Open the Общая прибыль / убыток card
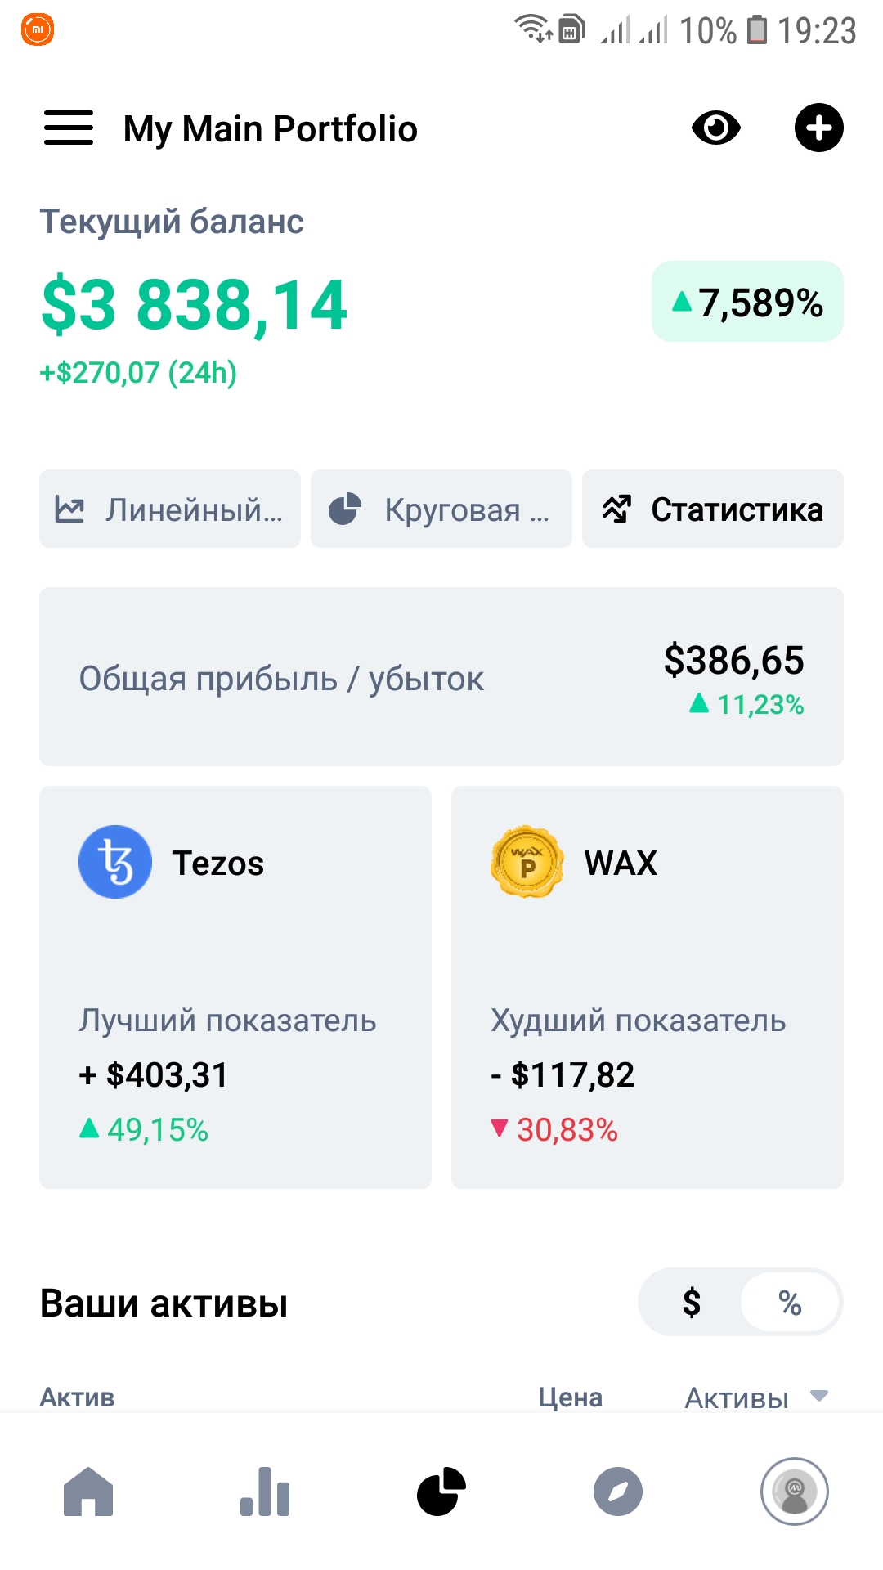Screen dimensions: 883x1570 [x=441, y=677]
